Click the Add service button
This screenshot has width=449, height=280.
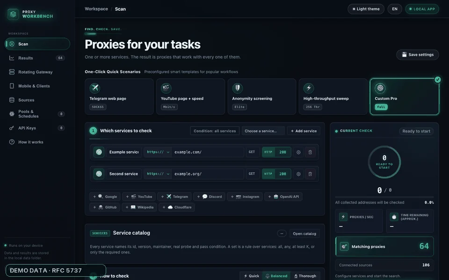click(x=304, y=131)
